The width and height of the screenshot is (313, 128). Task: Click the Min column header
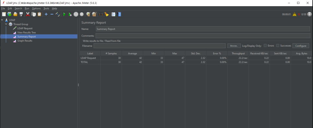pos(154,53)
